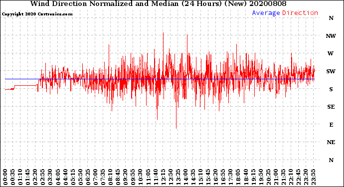Click the Cartronics.com copyright text
The height and width of the screenshot is (187, 344).
37,14
